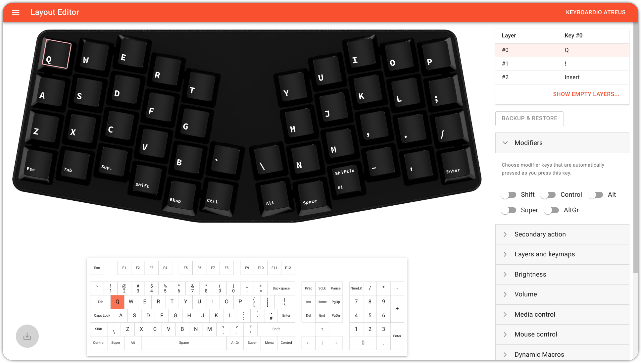The width and height of the screenshot is (641, 363).
Task: Expand the Volume control section
Action: tap(525, 294)
